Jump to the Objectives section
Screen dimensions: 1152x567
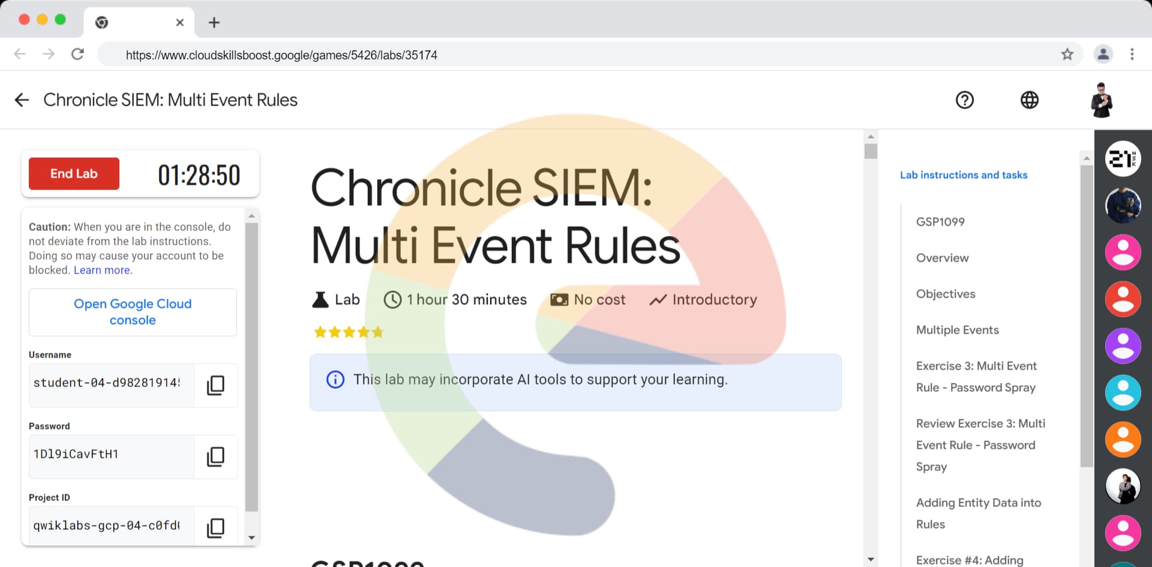click(946, 294)
